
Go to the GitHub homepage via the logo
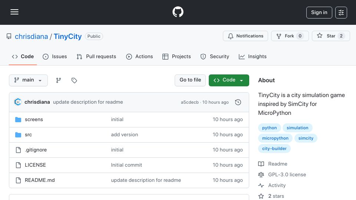click(x=178, y=12)
